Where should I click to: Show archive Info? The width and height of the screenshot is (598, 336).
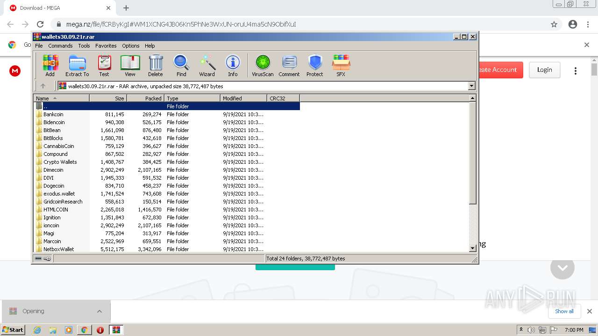pos(233,66)
